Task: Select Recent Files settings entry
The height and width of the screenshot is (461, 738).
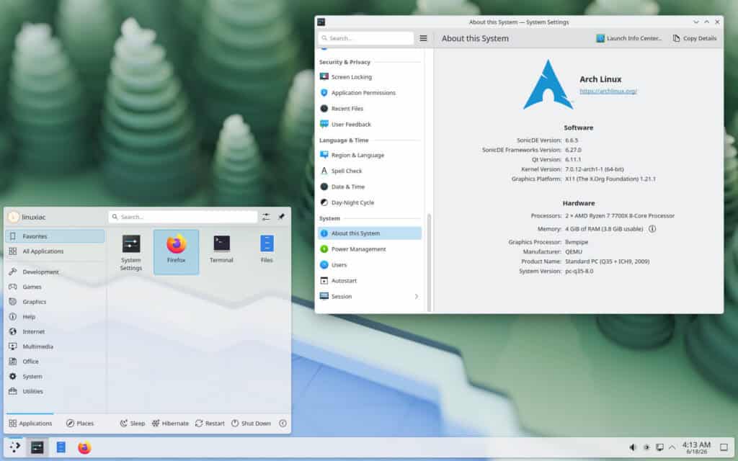Action: coord(370,108)
